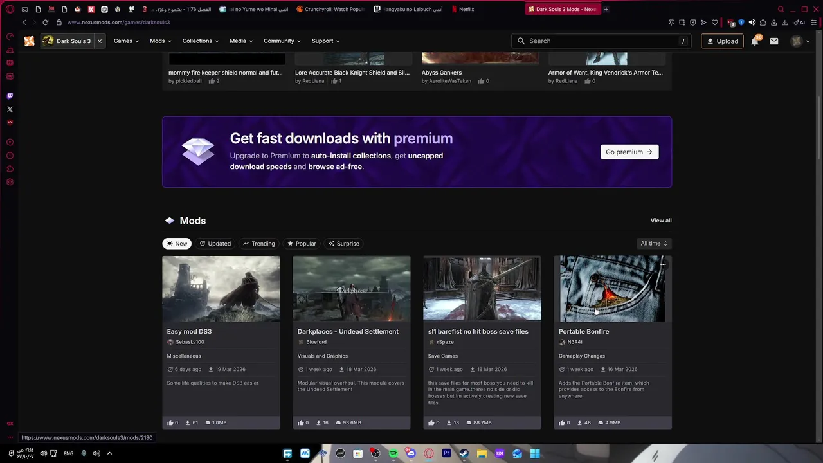Remove the Dark Souls 3 game filter
The width and height of the screenshot is (823, 463).
click(x=100, y=41)
